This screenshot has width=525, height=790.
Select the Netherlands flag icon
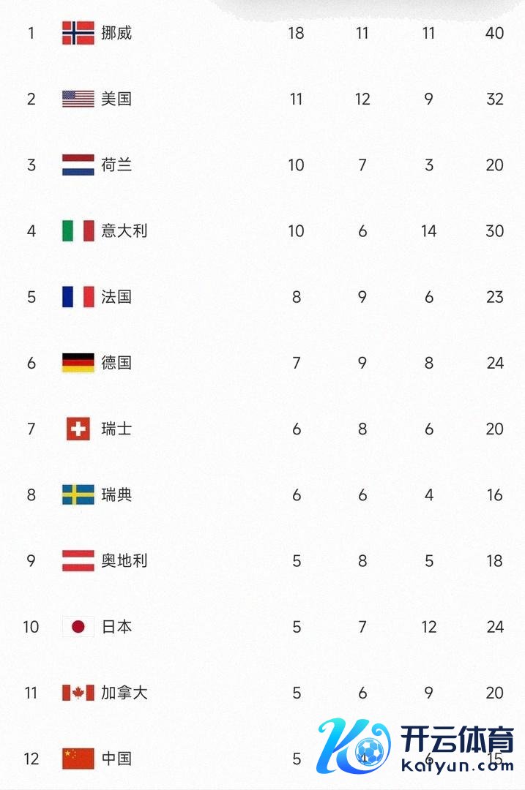click(x=78, y=165)
